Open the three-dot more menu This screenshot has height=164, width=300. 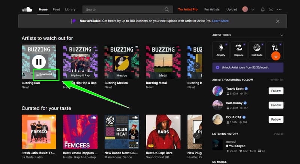(x=279, y=9)
